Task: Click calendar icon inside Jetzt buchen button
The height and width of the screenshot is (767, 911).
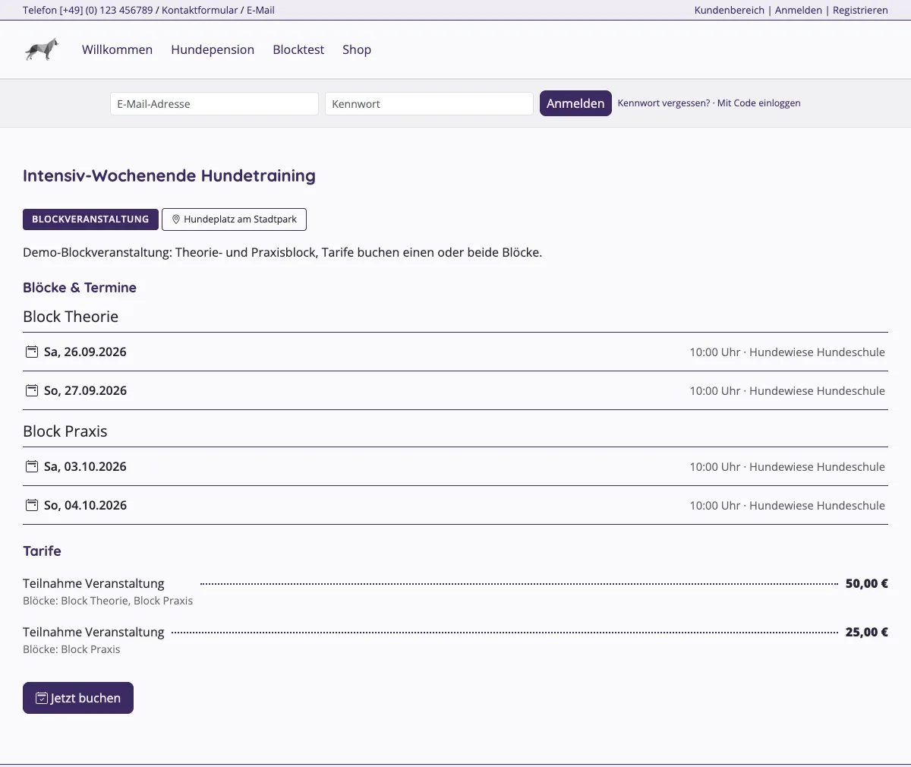Action: pyautogui.click(x=42, y=698)
